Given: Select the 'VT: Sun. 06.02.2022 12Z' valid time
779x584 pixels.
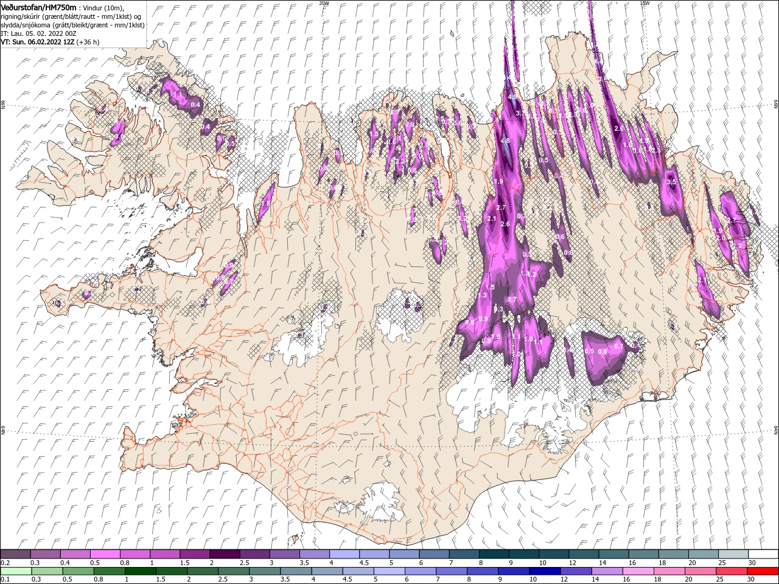Looking at the screenshot, I should pyautogui.click(x=38, y=42).
